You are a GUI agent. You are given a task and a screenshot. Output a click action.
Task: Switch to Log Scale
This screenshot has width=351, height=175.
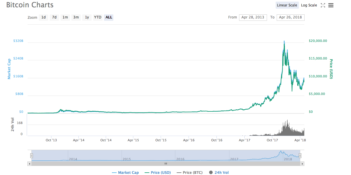coord(309,5)
